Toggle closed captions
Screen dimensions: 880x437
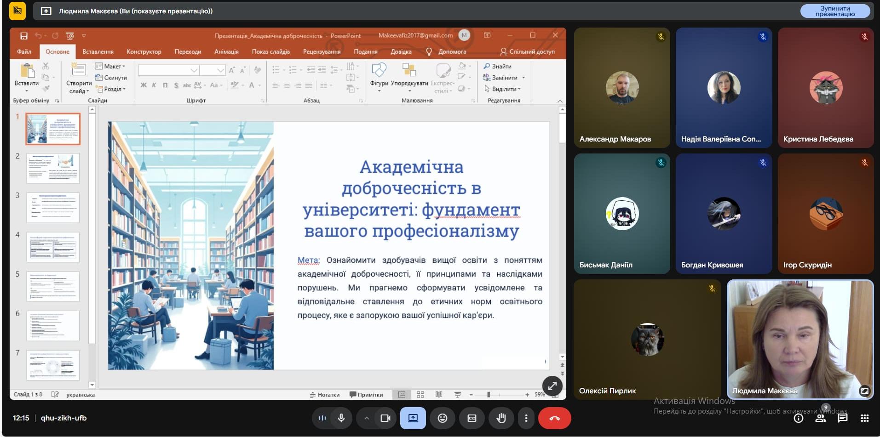pos(472,418)
